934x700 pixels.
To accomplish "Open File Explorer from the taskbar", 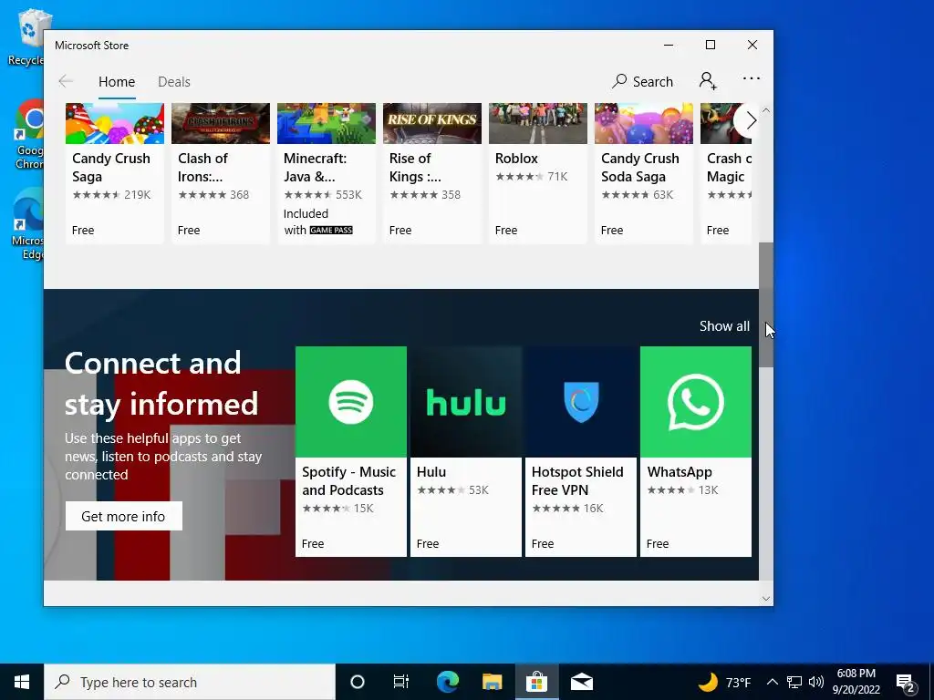I will 492,682.
